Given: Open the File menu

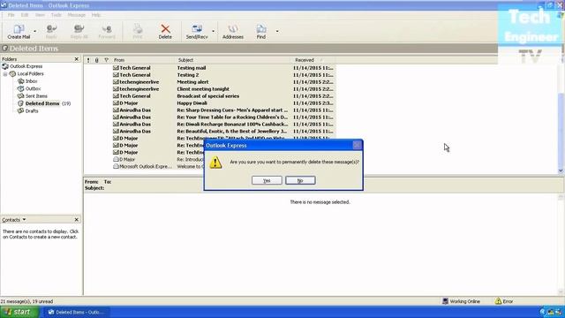Looking at the screenshot, I should [11, 15].
